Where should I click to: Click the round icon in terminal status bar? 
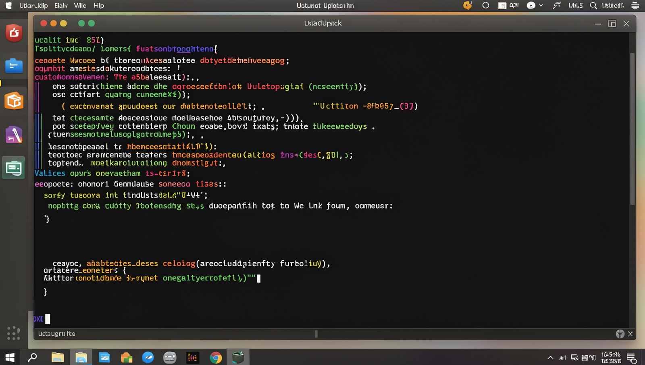(620, 334)
